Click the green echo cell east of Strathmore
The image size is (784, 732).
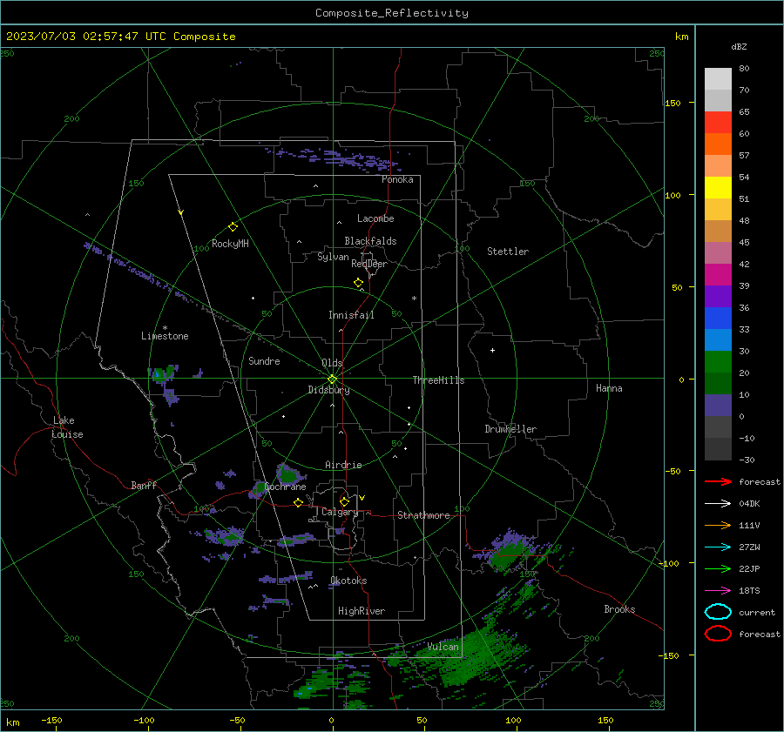tap(510, 553)
